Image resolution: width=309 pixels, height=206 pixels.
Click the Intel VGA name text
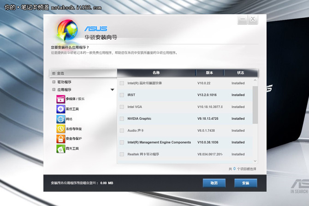[135, 107]
